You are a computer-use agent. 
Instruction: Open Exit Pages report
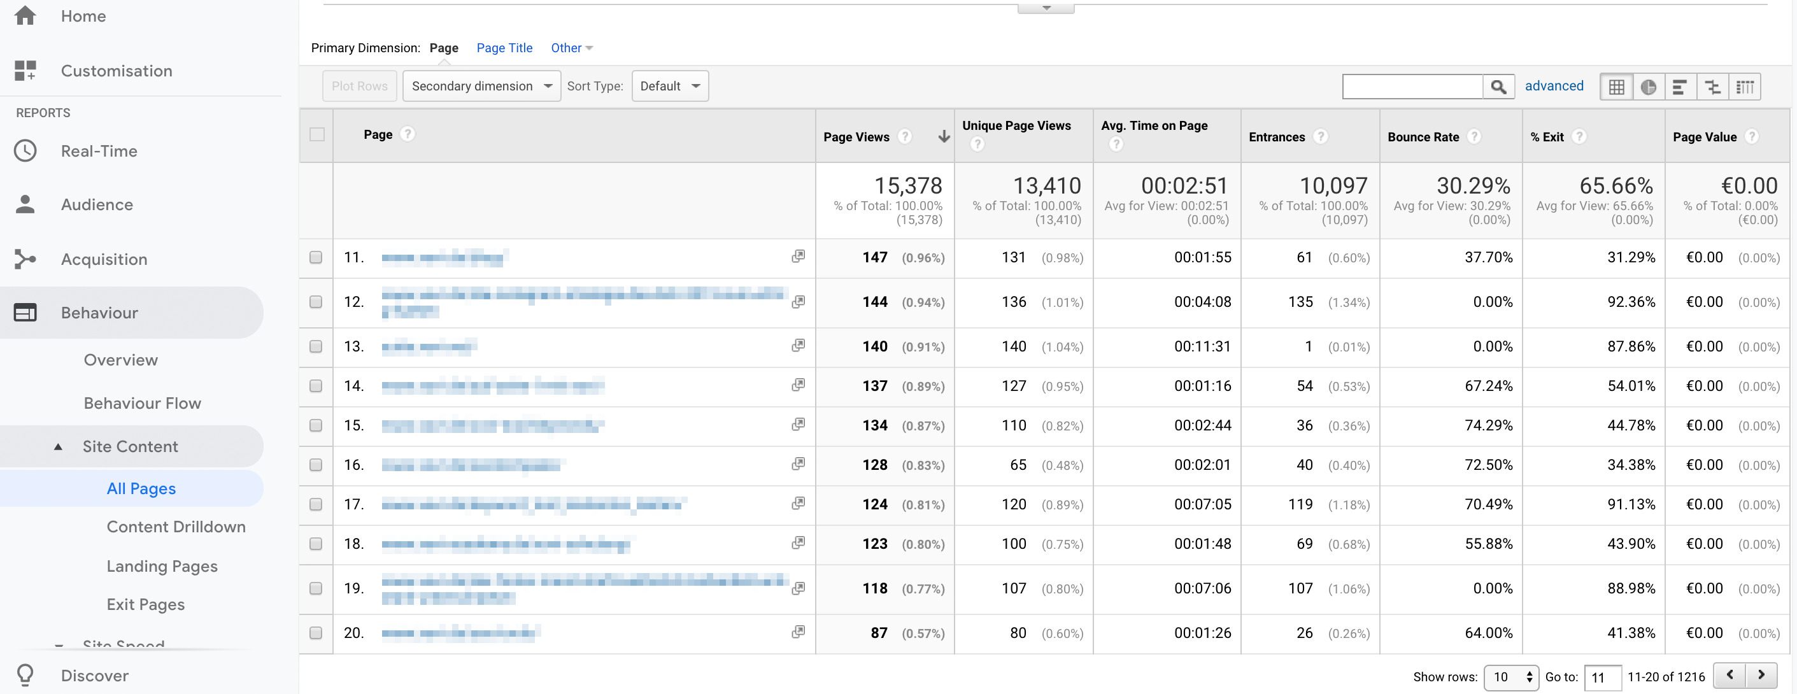[x=146, y=604]
